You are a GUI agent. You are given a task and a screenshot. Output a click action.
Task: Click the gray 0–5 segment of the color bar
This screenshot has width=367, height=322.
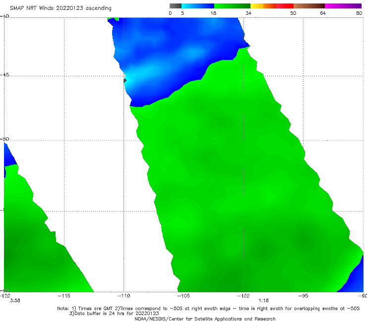click(x=176, y=6)
